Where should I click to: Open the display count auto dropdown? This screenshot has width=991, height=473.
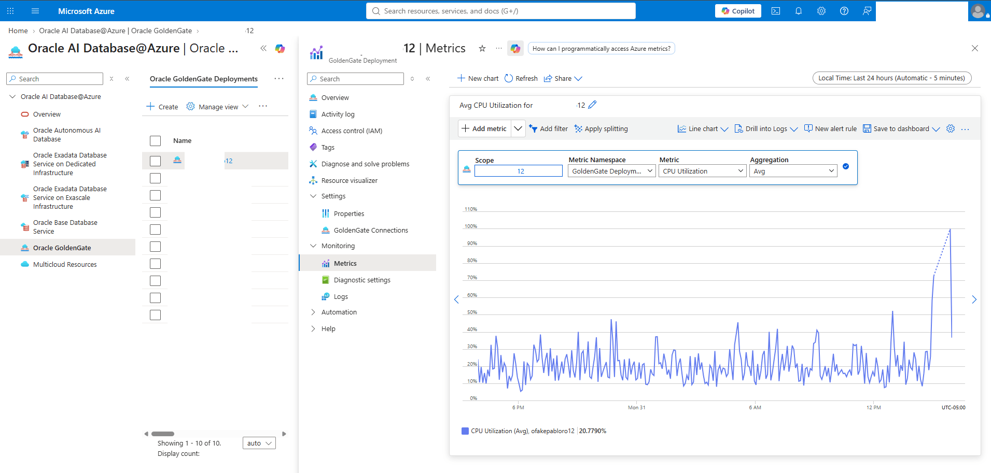[x=259, y=443]
